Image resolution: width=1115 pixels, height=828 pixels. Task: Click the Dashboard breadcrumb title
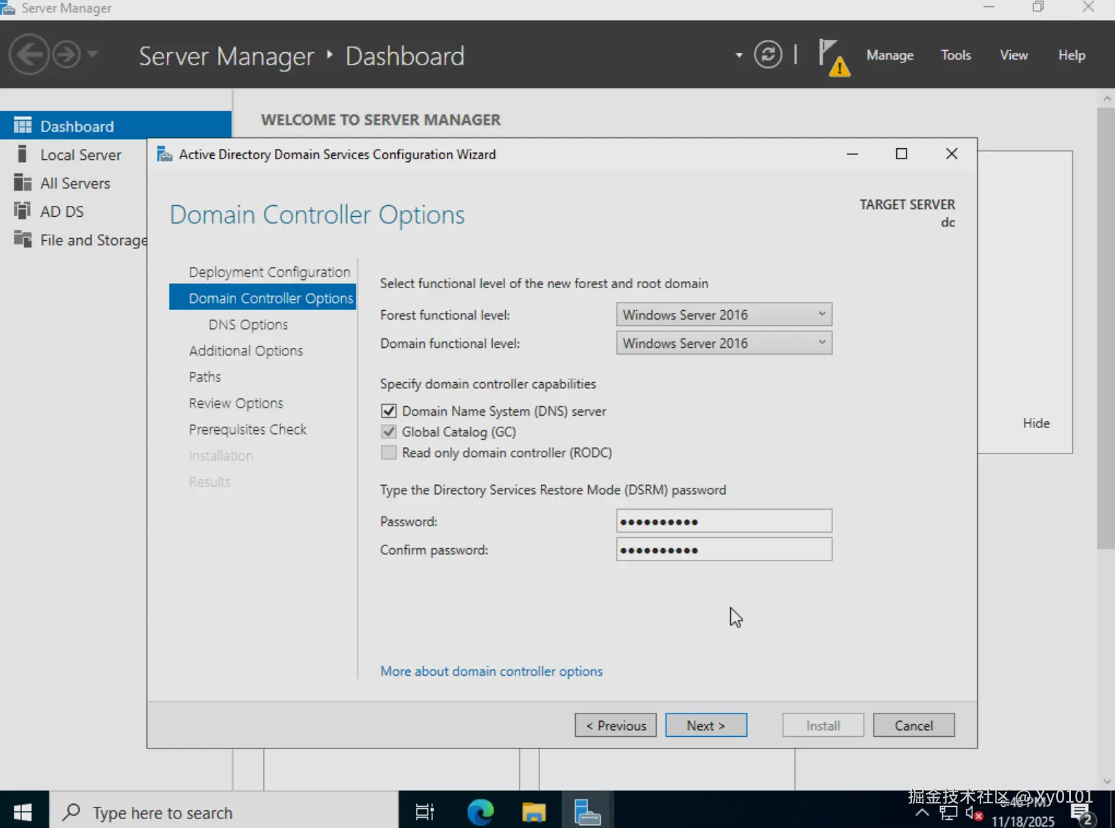405,56
